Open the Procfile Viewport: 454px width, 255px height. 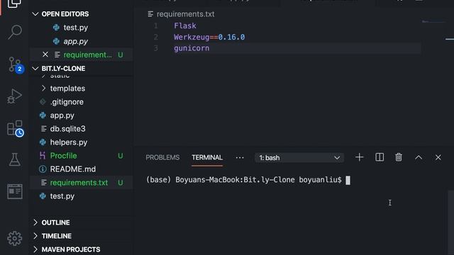pos(63,156)
